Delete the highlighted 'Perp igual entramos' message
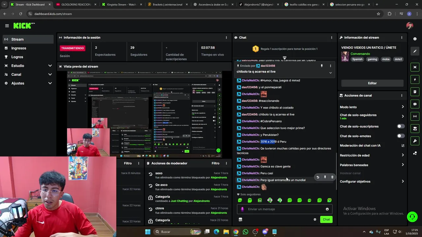The height and width of the screenshot is (237, 422). pos(332,177)
